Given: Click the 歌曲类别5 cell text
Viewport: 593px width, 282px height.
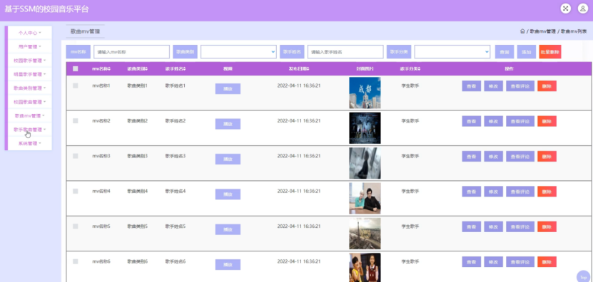Looking at the screenshot, I should [137, 226].
